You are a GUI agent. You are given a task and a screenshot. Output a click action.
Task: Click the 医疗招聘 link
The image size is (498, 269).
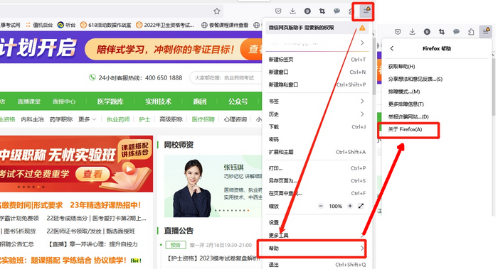pos(203,119)
